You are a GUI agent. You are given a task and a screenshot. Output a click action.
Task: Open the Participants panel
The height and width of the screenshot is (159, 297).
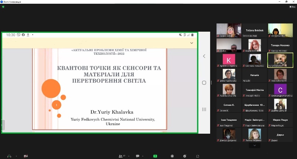point(121,156)
